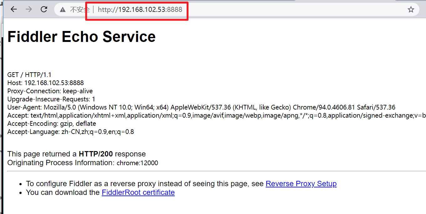This screenshot has height=214, width=426.
Task: Click the 'Accept-Encoding: gzip, deflate' line
Action: (52, 124)
